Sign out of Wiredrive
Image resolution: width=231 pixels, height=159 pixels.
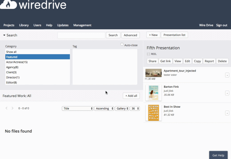221,25
